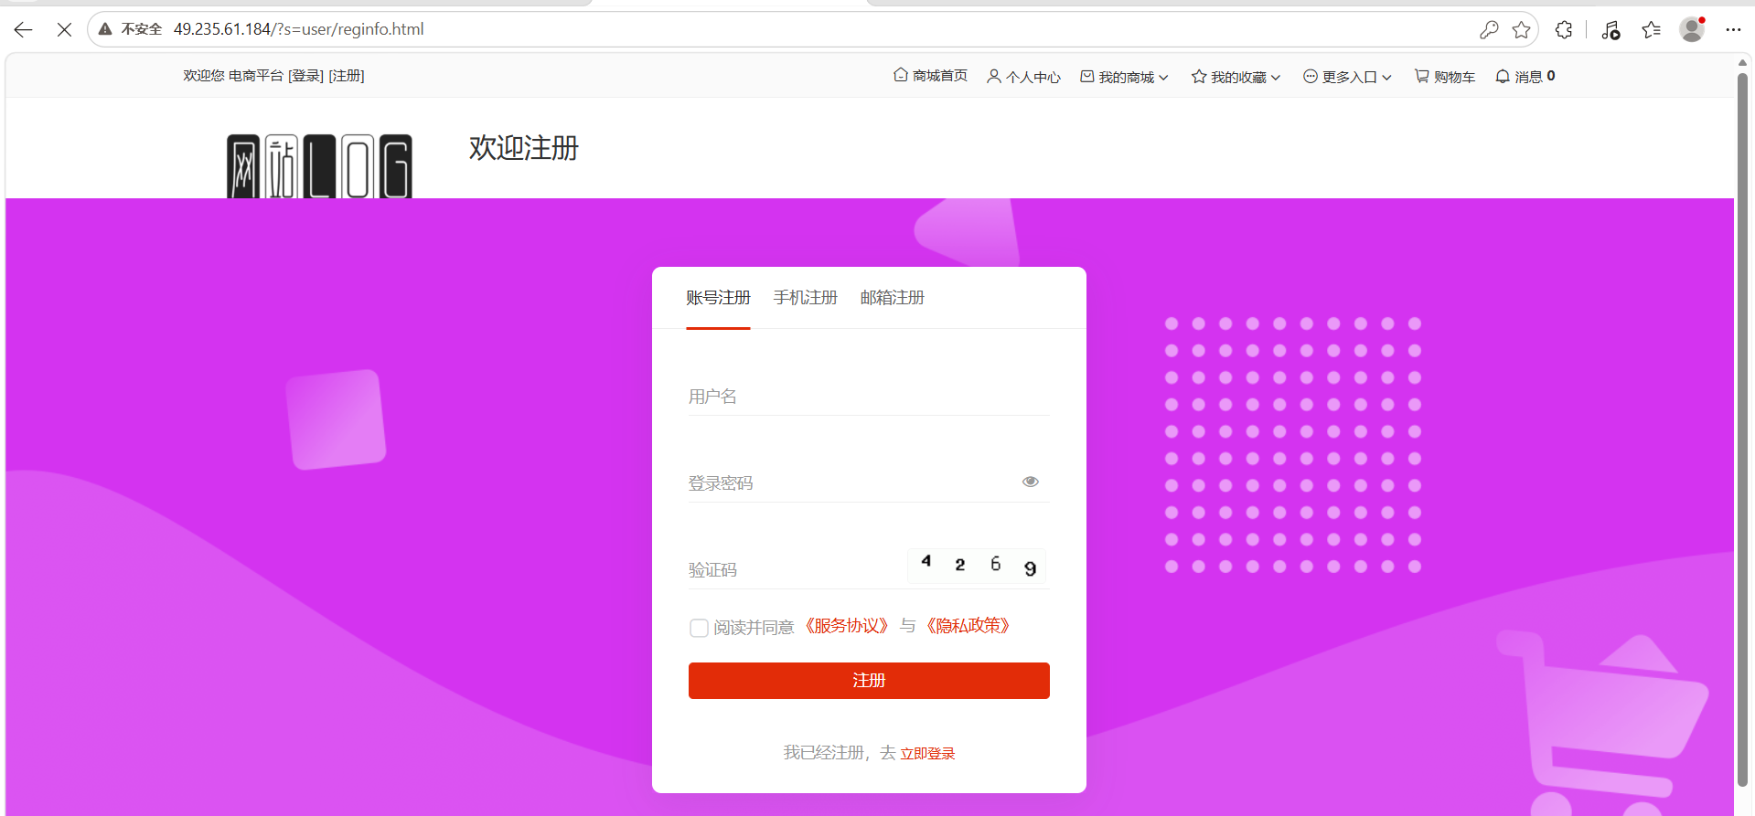Switch to the 邮箱注册 tab
The image size is (1755, 816).
click(x=892, y=298)
